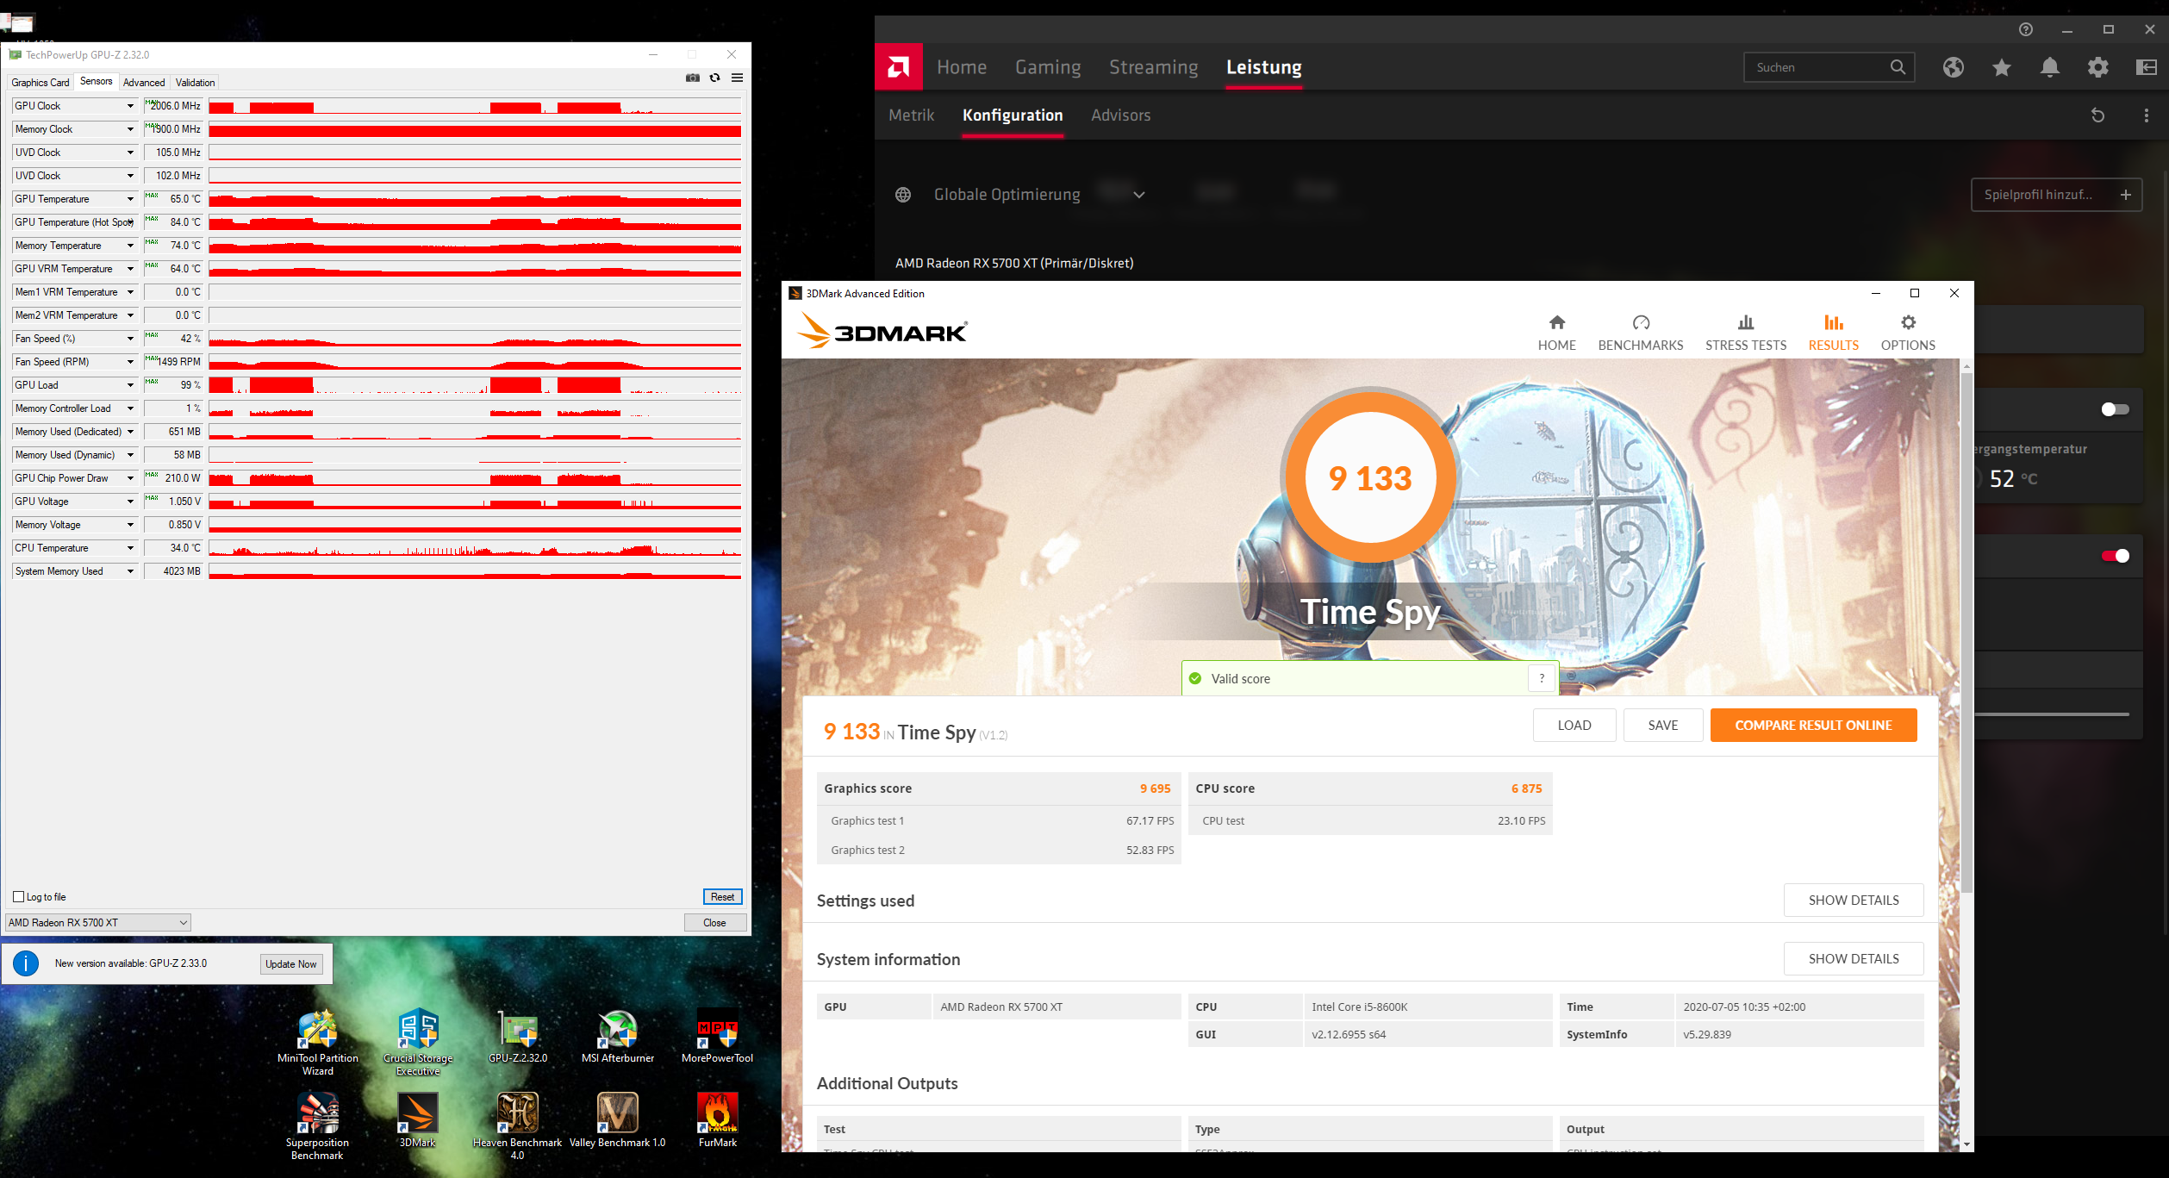The image size is (2169, 1178).
Task: Expand the Globale Optimierung chevron
Action: pos(1138,195)
